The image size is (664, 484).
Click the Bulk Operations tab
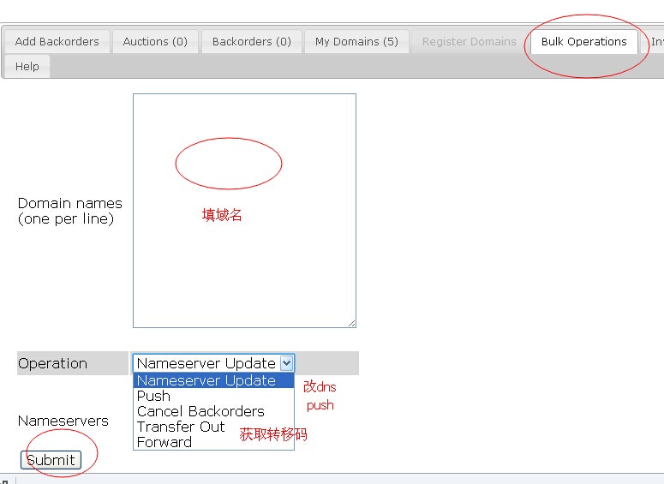click(x=583, y=41)
